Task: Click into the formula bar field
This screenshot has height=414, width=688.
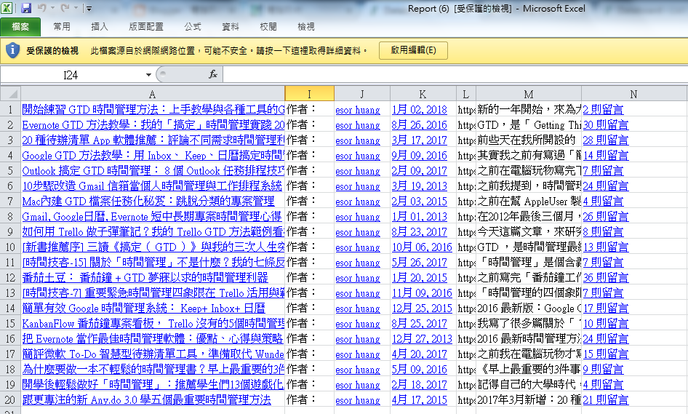Action: (x=454, y=75)
